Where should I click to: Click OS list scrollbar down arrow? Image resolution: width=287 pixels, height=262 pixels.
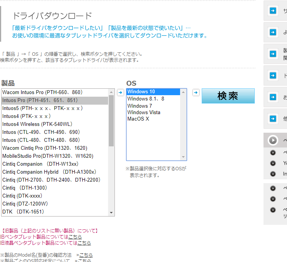(x=183, y=157)
